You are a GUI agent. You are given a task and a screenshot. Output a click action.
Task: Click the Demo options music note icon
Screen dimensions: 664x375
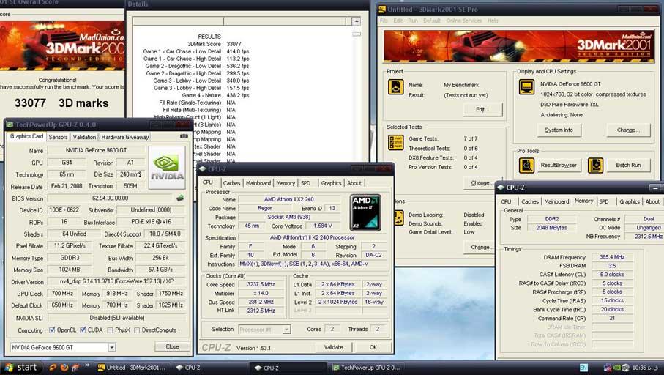click(398, 218)
